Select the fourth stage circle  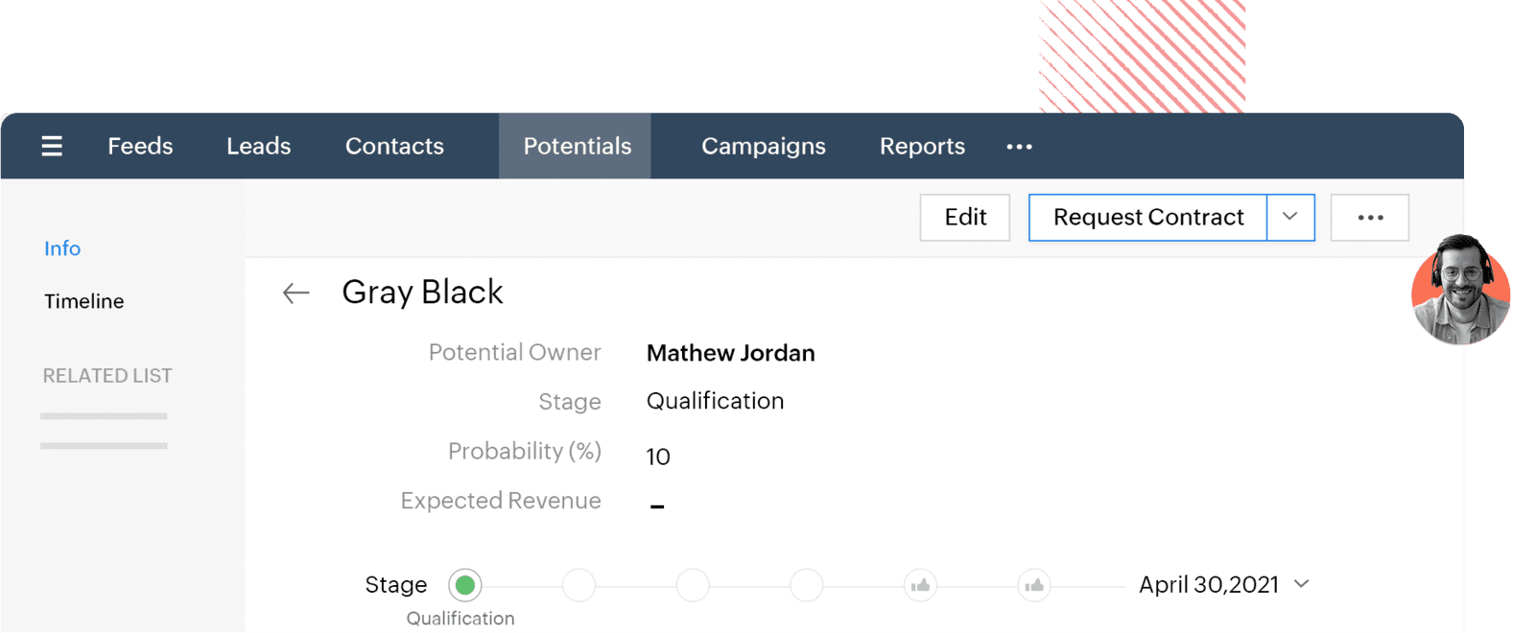click(x=806, y=585)
